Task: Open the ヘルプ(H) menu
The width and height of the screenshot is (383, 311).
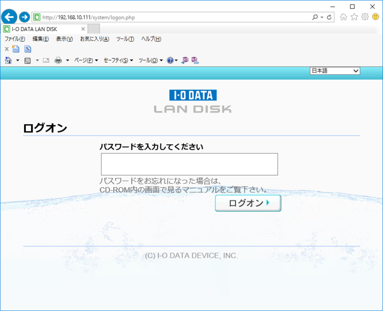Action: (151, 39)
